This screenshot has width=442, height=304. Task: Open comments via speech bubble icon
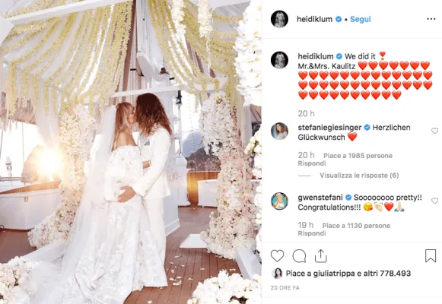299,256
